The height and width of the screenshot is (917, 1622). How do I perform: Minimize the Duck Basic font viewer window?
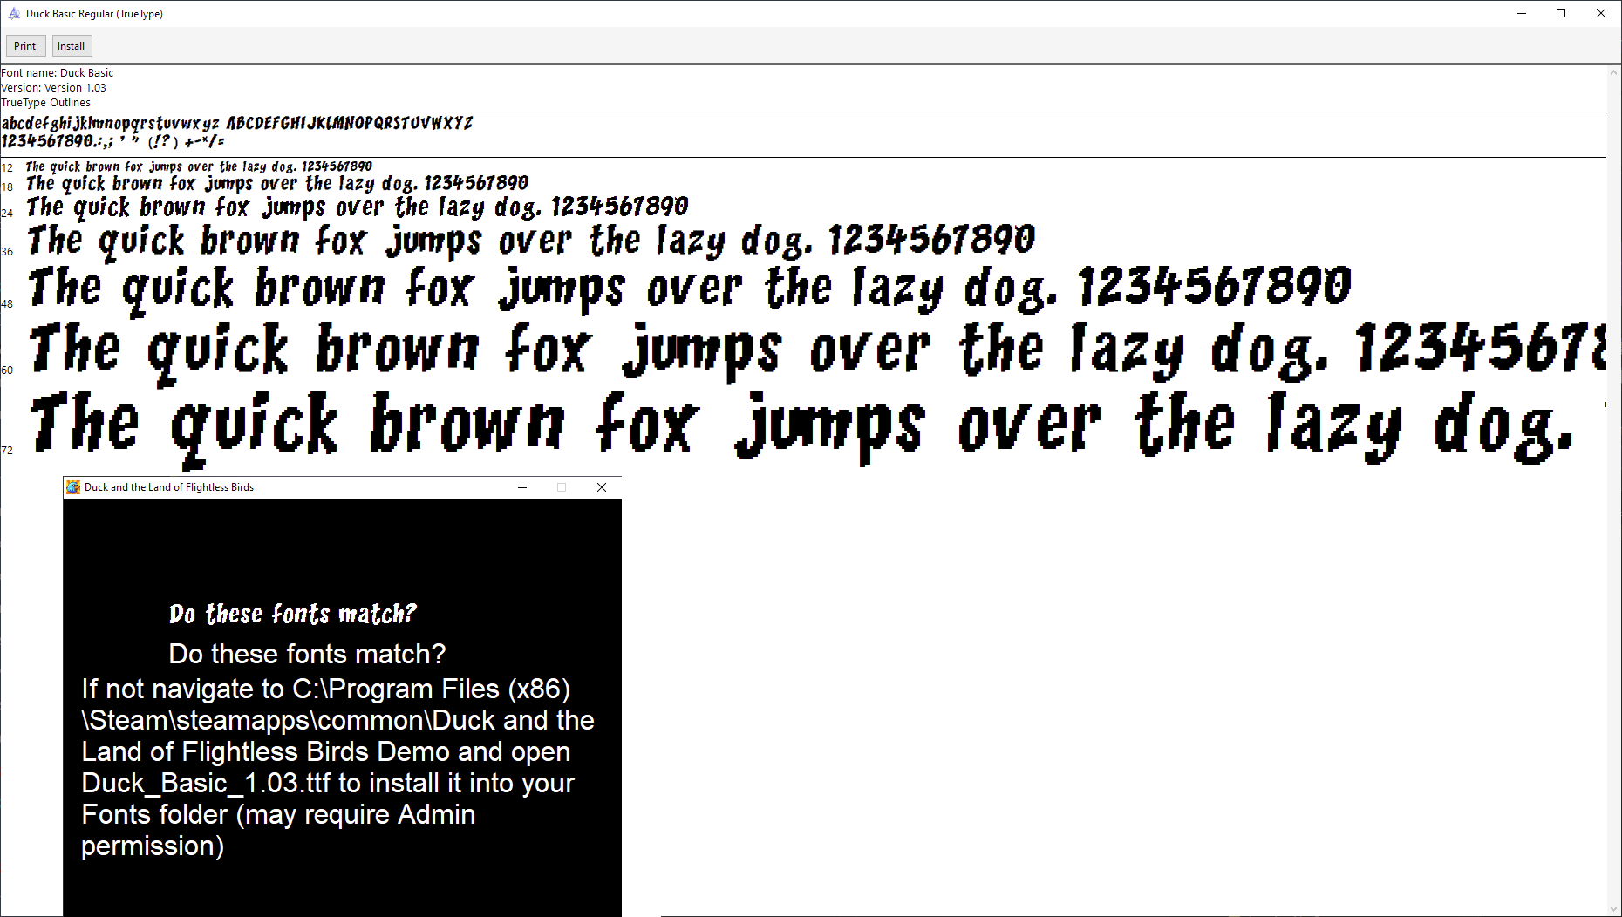coord(1522,13)
